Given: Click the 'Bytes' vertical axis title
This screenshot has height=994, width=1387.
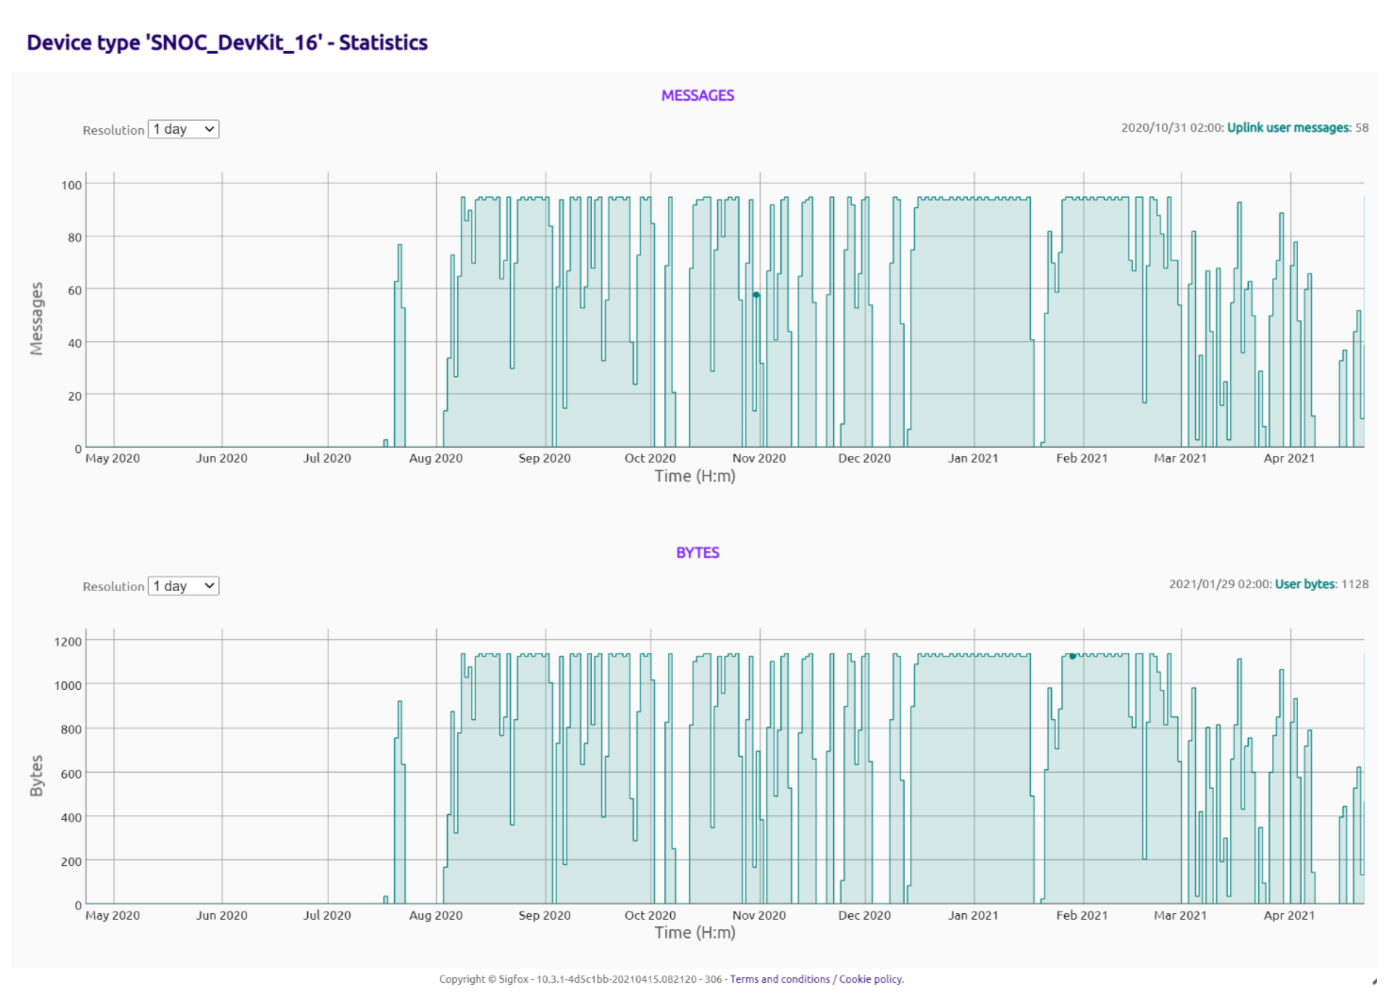Looking at the screenshot, I should (x=37, y=776).
